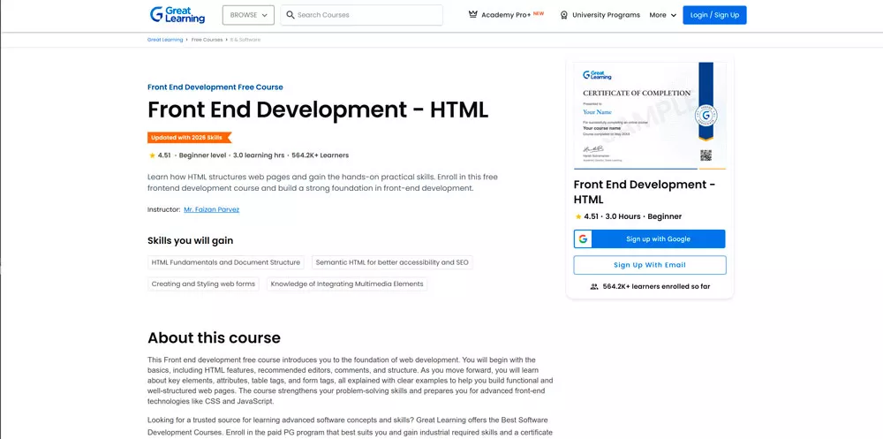The height and width of the screenshot is (439, 883).
Task: Click the Google G icon
Action: point(583,239)
